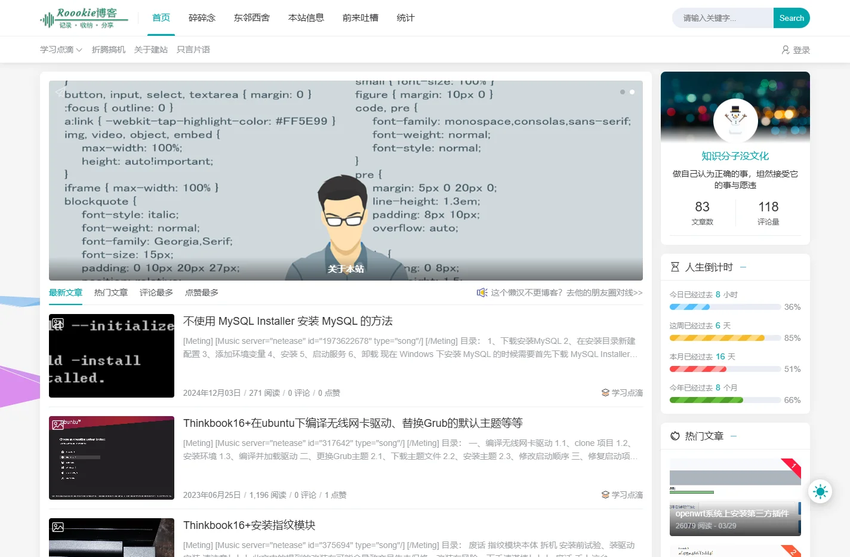The height and width of the screenshot is (557, 850).
Task: Click the category icon on ubuntu post
Action: point(605,495)
